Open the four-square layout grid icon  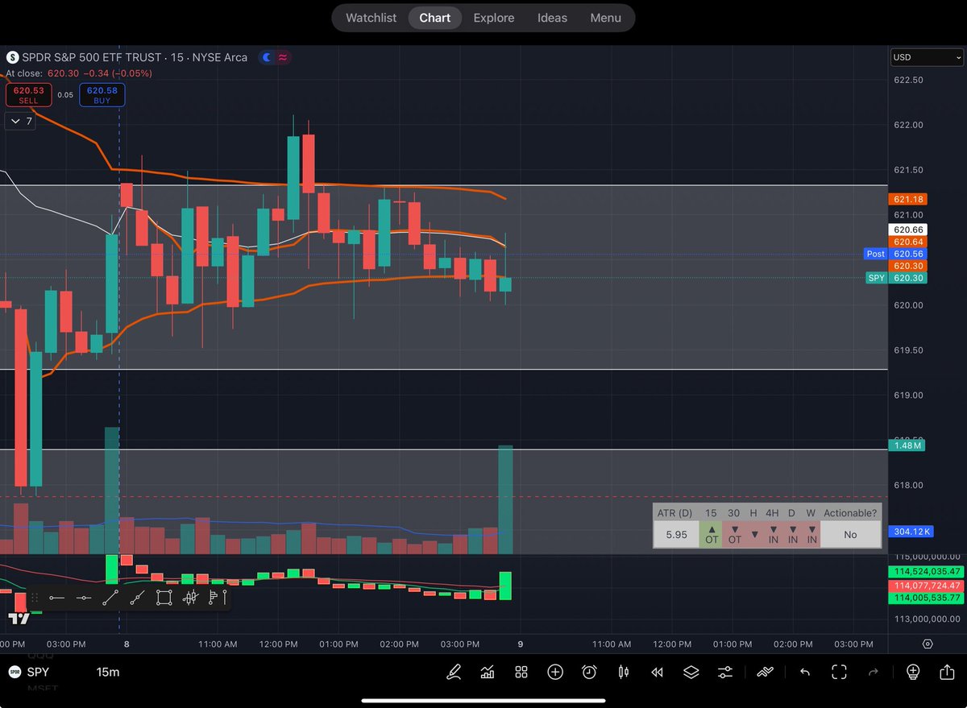point(521,672)
